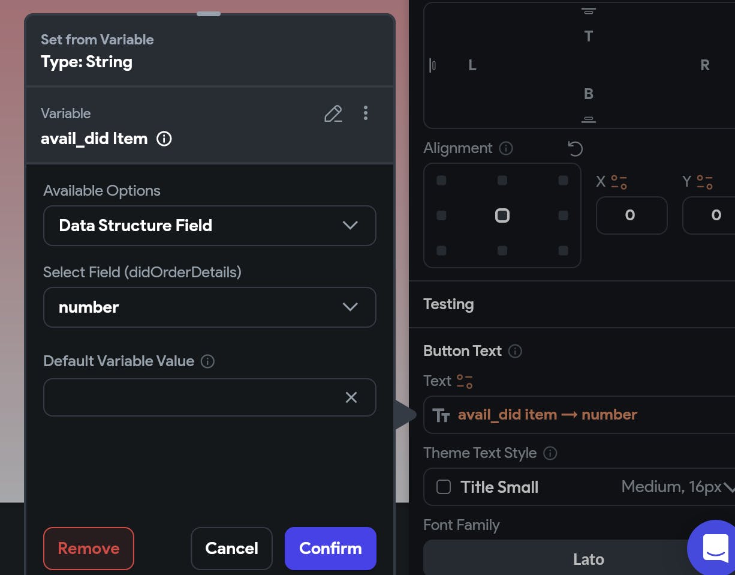Open the Available Options dropdown
Viewport: 735px width, 575px height.
coord(209,226)
